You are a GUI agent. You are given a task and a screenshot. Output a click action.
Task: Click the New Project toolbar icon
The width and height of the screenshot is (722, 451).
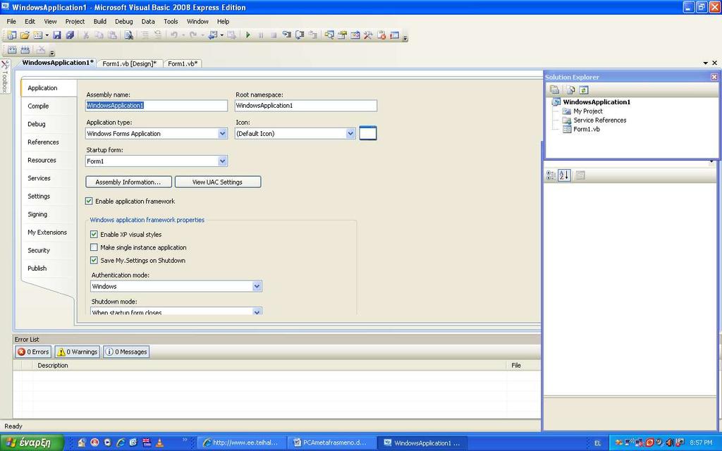[x=11, y=35]
